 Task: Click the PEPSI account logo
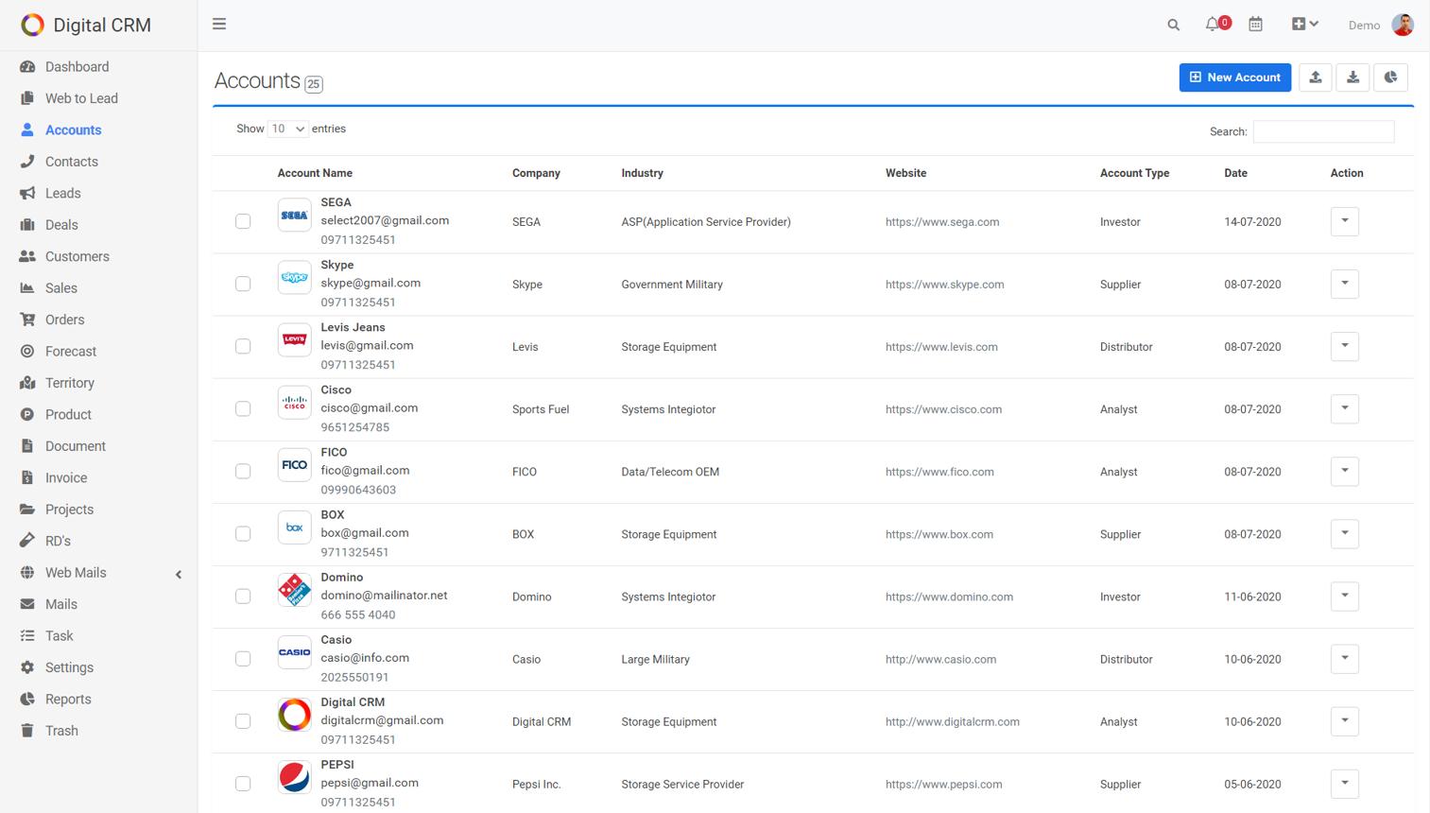pyautogui.click(x=294, y=777)
